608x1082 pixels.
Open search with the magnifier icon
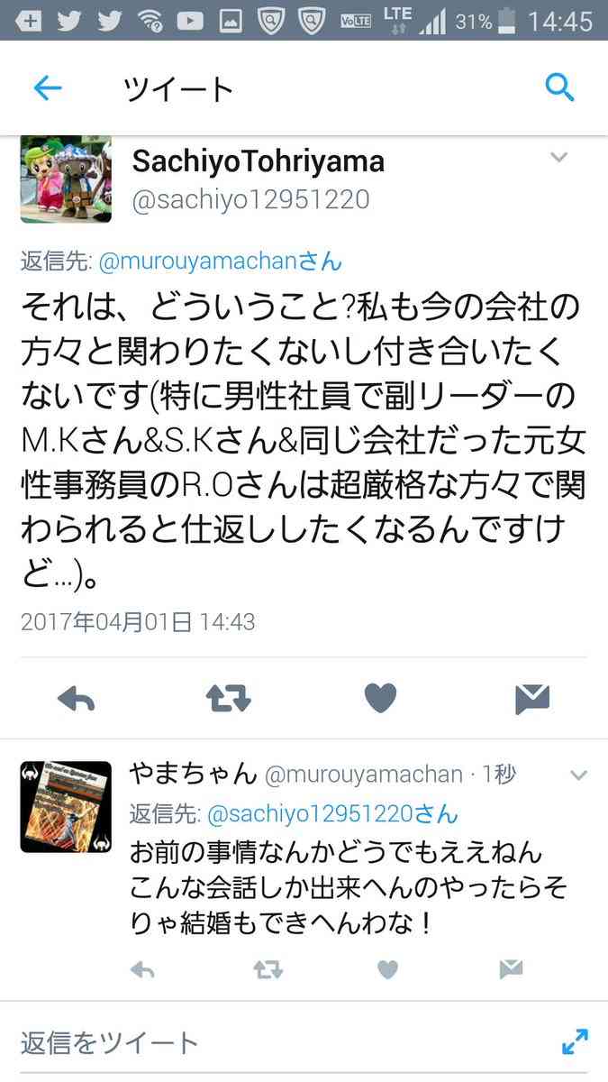pos(559,87)
